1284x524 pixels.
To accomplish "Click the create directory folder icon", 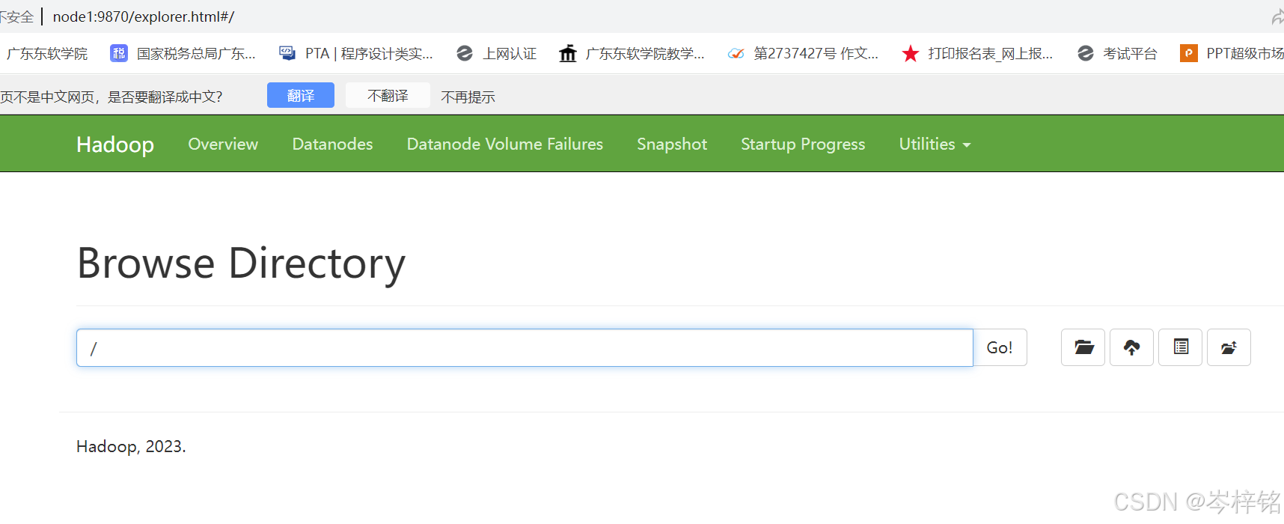I will (x=1083, y=347).
